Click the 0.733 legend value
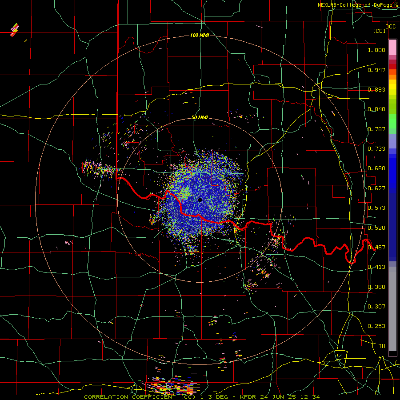 [376, 149]
